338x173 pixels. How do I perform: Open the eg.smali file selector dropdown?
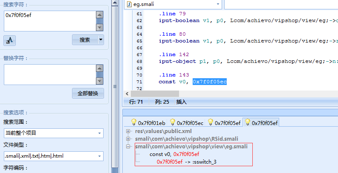(x=218, y=4)
